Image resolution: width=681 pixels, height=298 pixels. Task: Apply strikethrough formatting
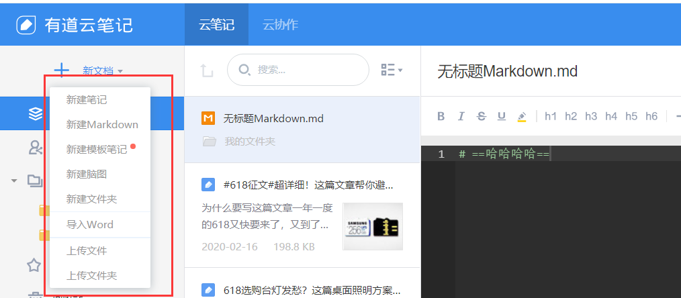482,116
